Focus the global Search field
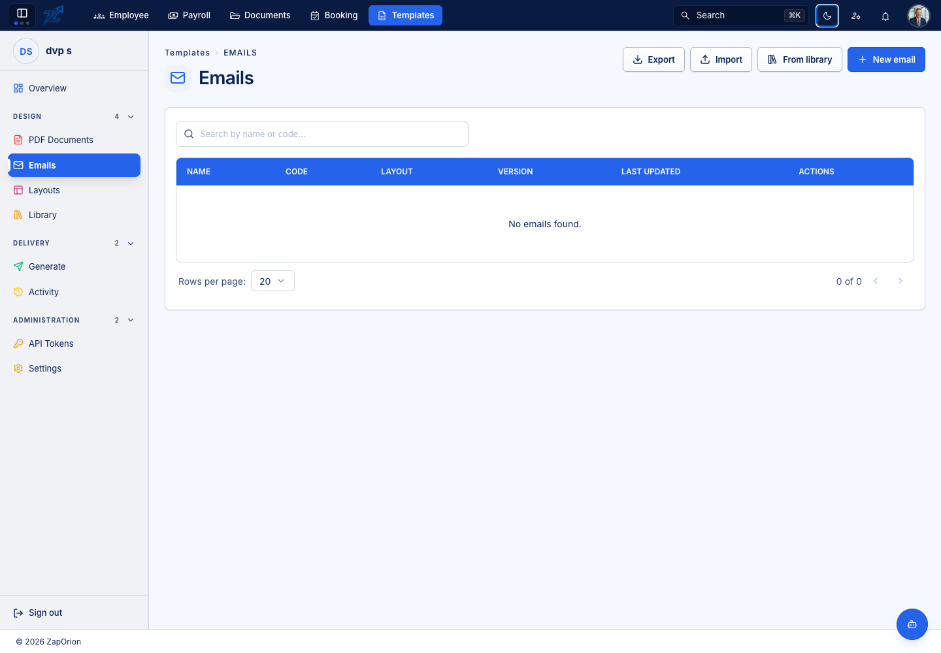941x653 pixels. pos(741,15)
